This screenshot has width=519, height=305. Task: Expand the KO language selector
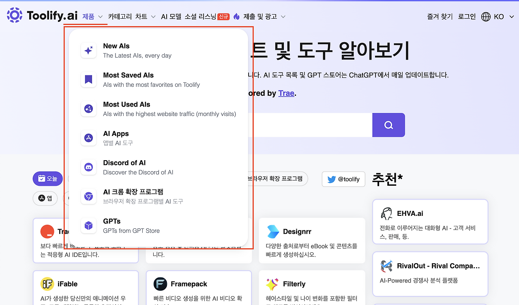[x=498, y=17]
